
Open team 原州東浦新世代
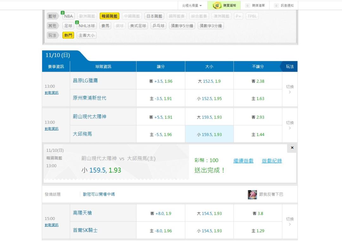[90, 98]
